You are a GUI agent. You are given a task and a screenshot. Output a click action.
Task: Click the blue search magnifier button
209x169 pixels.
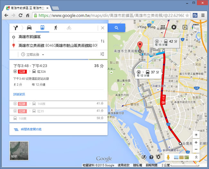coord(116,28)
